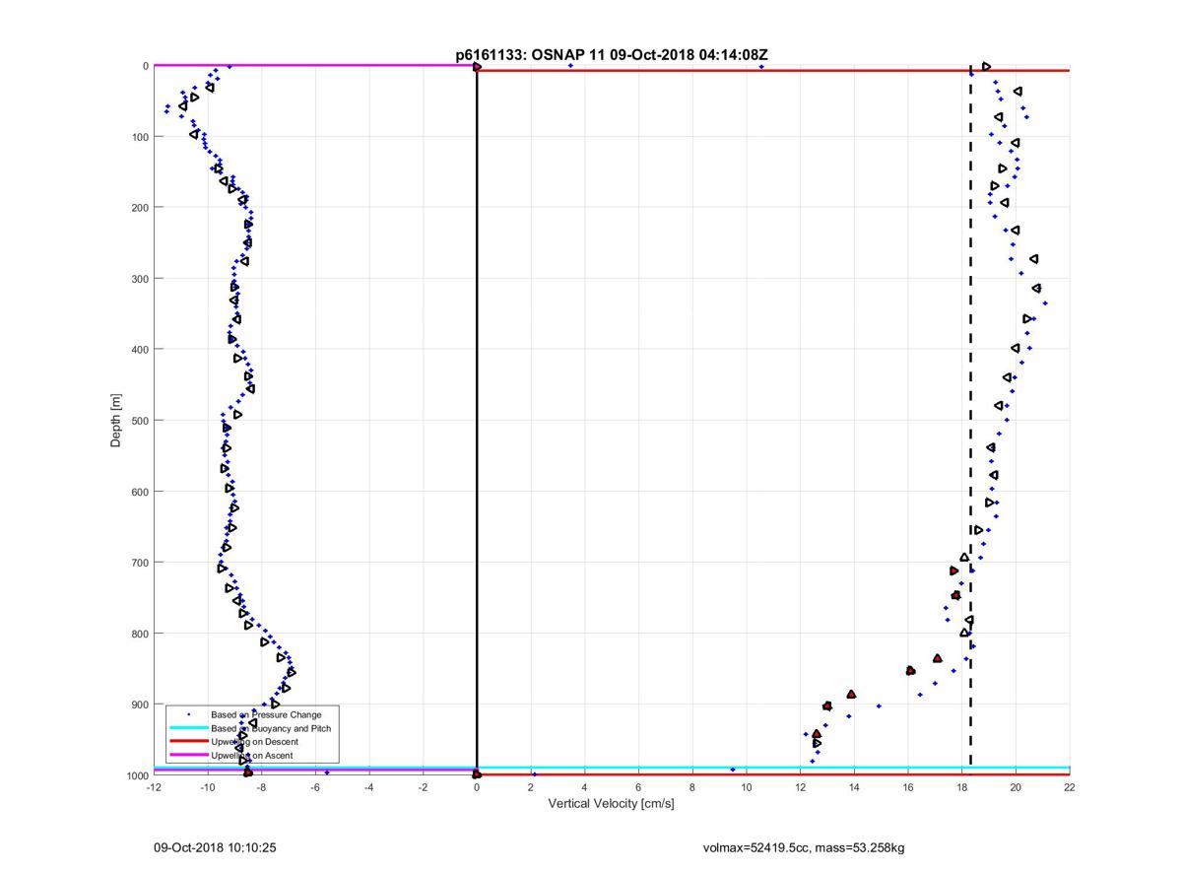The height and width of the screenshot is (872, 1182).
Task: Click depth-axis tick label 900
Action: point(139,704)
